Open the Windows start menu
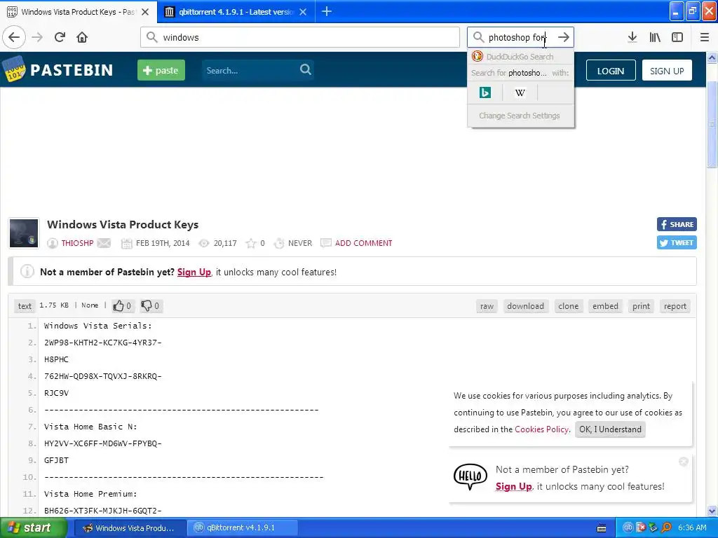 coord(32,527)
